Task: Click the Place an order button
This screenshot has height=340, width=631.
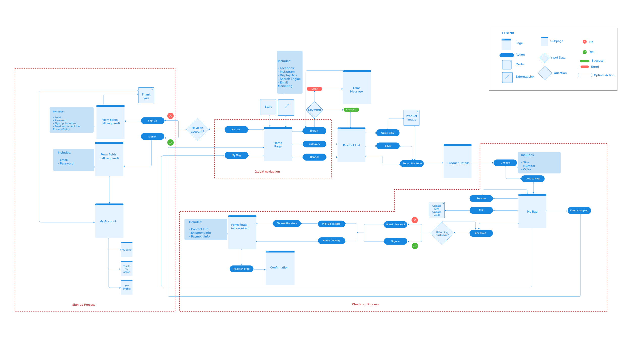Action: [x=241, y=269]
